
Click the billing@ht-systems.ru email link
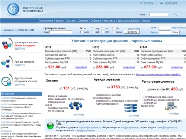coord(85,130)
